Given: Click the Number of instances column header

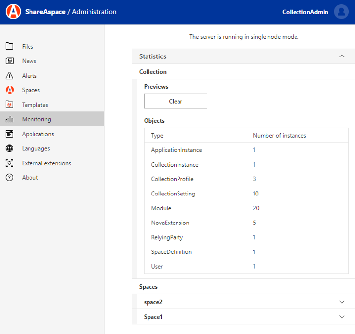Looking at the screenshot, I should [x=279, y=136].
